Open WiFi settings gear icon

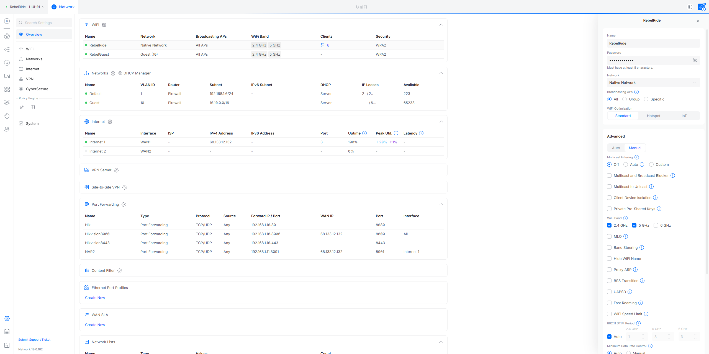tap(104, 25)
